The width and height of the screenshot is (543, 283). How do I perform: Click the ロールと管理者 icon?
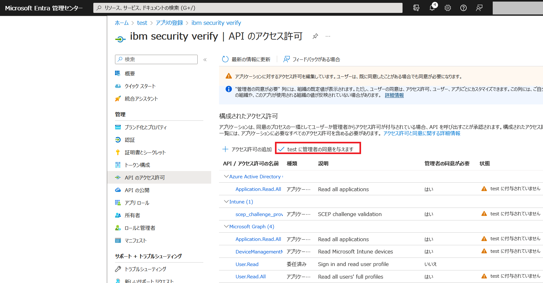coord(118,228)
